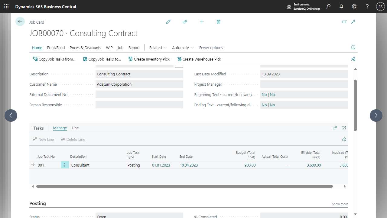Toggle the Tasks pane pin icon

(344, 140)
